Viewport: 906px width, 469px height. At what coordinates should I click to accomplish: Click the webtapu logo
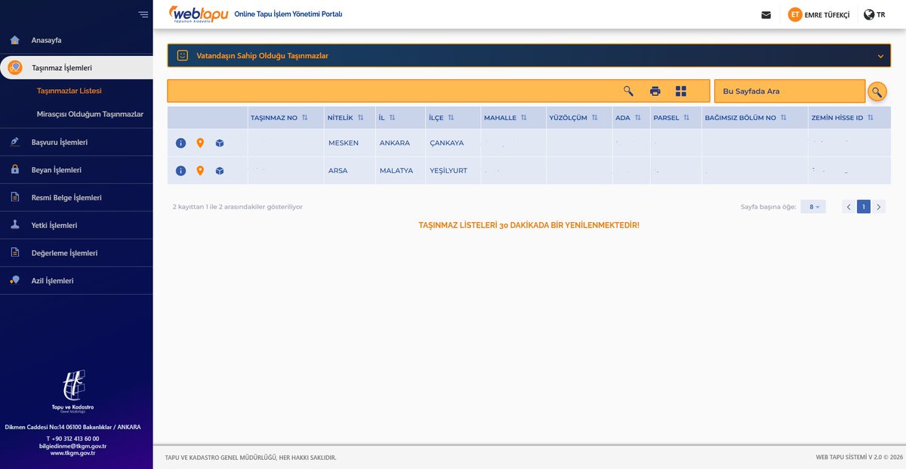tap(199, 14)
